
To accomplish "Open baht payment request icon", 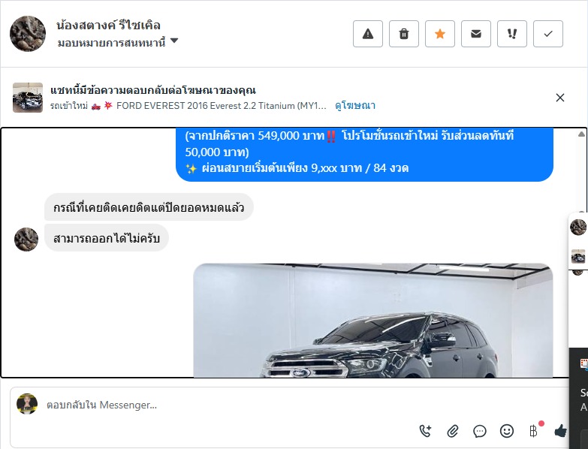I will pos(534,431).
